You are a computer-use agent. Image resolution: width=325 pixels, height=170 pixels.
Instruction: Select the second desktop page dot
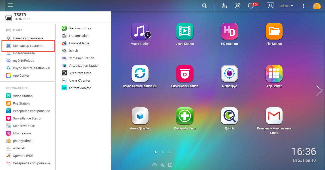pyautogui.click(x=162, y=152)
